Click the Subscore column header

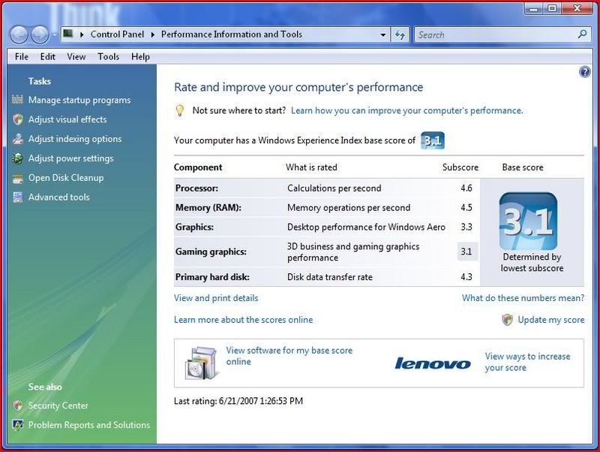point(460,167)
